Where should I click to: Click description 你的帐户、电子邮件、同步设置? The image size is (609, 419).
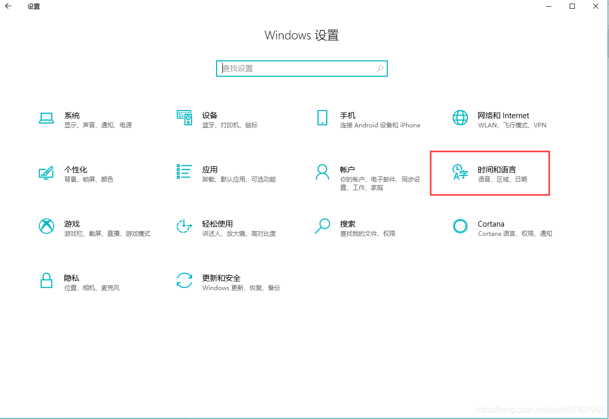tap(380, 183)
